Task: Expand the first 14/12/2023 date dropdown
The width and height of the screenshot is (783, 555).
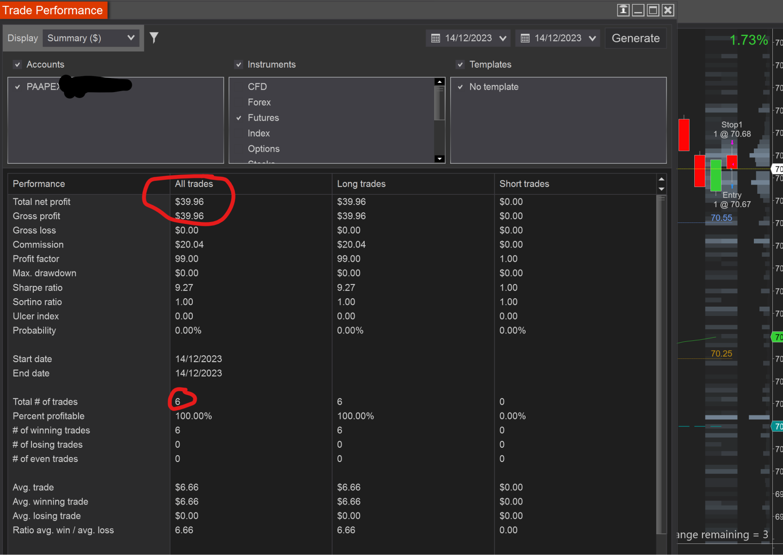Action: click(x=503, y=38)
